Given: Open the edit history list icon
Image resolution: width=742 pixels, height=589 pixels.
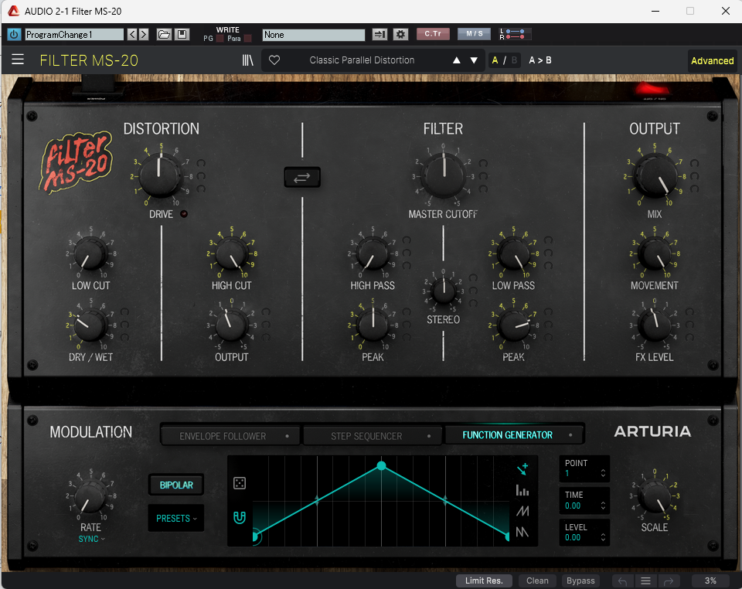Looking at the screenshot, I should click(x=645, y=581).
